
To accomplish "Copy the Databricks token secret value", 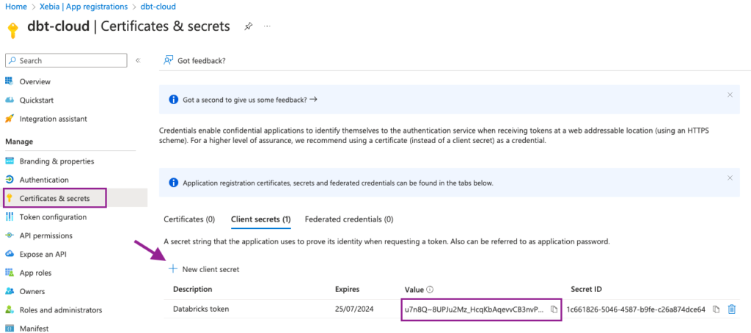I will pos(554,309).
